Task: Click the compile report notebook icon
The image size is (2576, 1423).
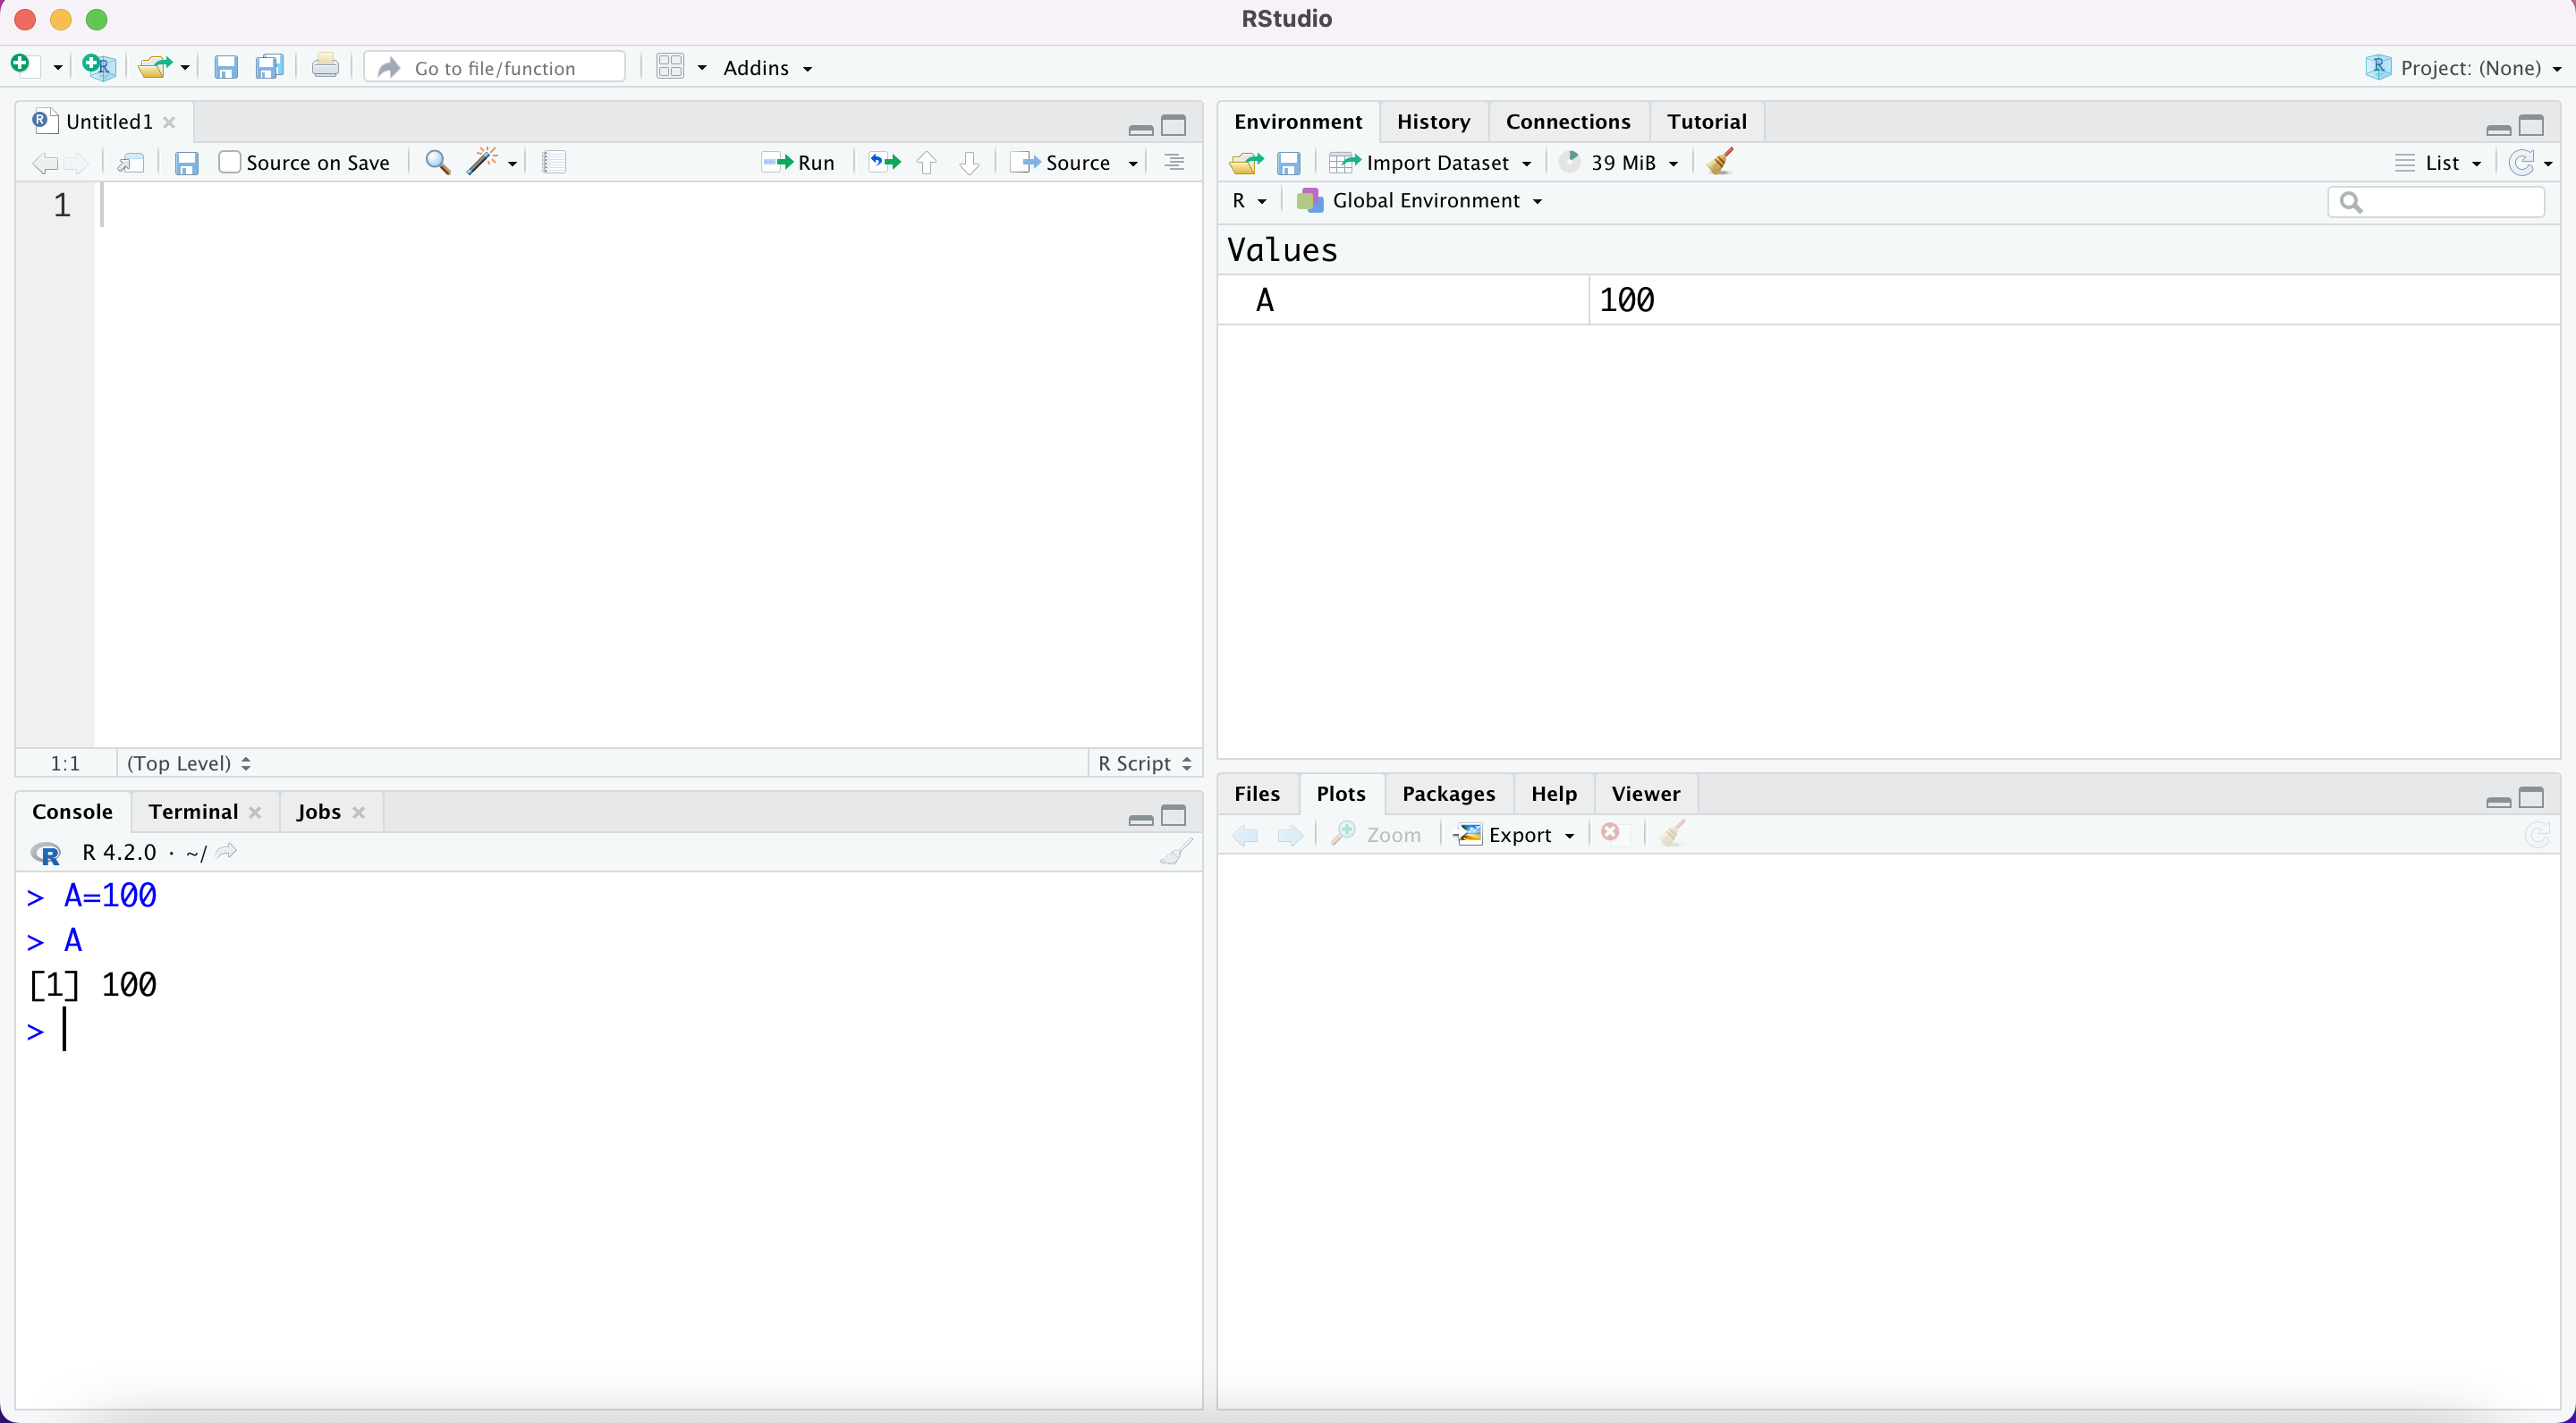Action: (x=554, y=162)
